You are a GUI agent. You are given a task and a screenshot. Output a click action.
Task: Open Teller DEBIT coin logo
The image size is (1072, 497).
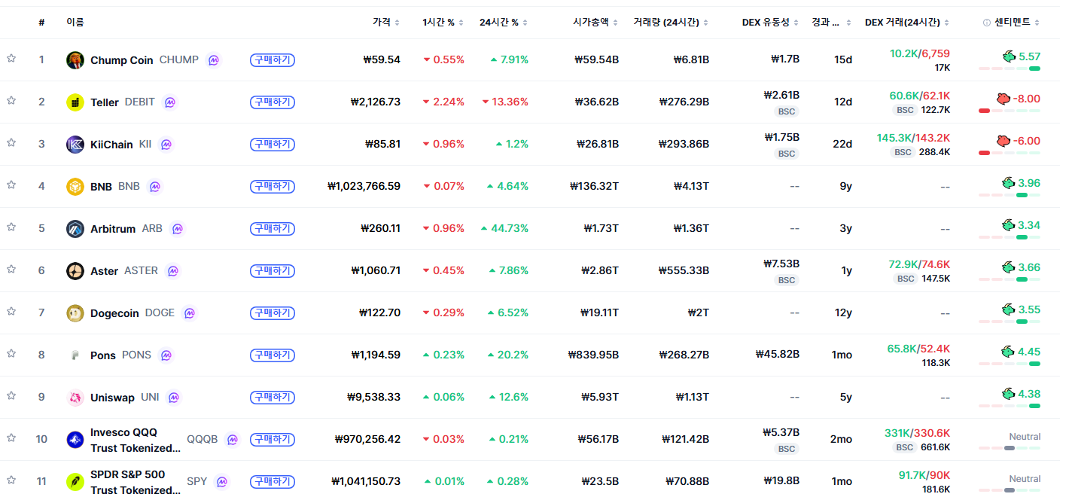[x=75, y=102]
